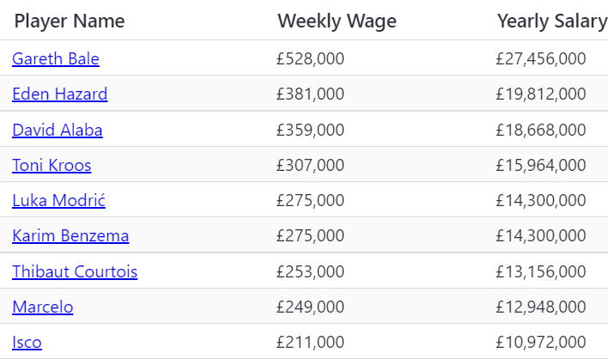This screenshot has width=608, height=359.
Task: Click the Eden Hazard link
Action: (x=60, y=94)
